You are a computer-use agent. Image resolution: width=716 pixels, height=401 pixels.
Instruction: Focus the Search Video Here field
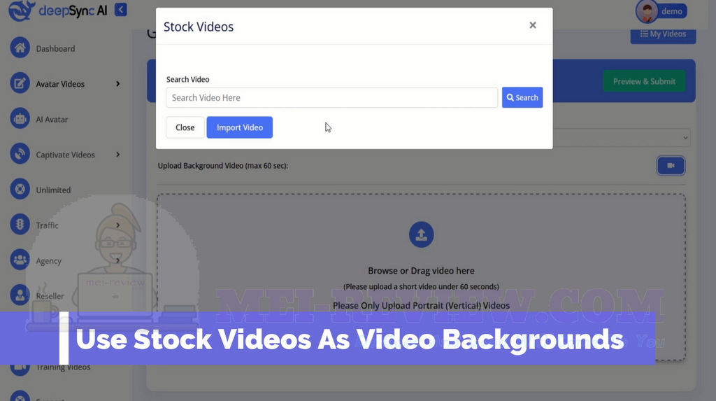331,98
